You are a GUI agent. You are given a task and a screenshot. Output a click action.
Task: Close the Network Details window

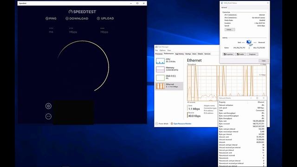coord(264,98)
